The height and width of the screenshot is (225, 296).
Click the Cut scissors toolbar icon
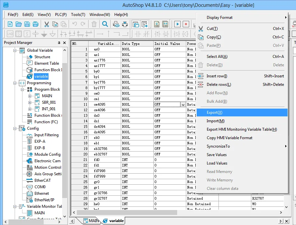coord(47,24)
